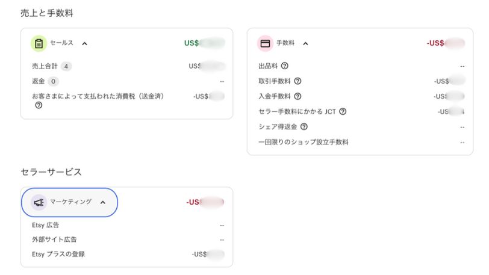Click the マーケティング megaphone icon
Viewport: 489px width, 275px height.
[39, 202]
